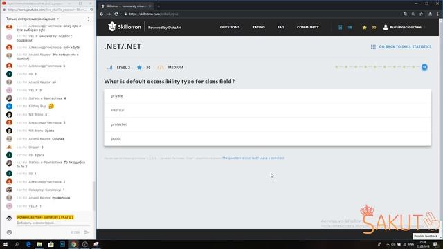Image resolution: width=443 pixels, height=249 pixels.
Task: Click the grid icon beside skill statistics
Action: [373, 47]
